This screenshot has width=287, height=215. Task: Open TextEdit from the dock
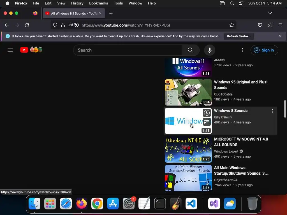pyautogui.click(x=144, y=204)
